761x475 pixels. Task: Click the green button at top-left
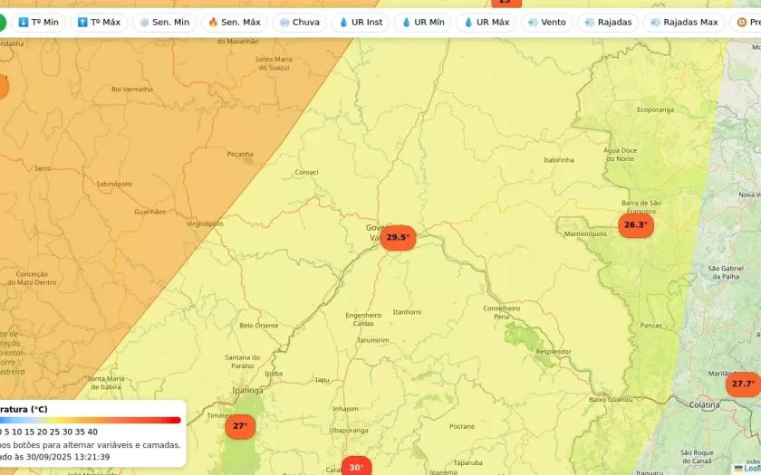click(2, 23)
